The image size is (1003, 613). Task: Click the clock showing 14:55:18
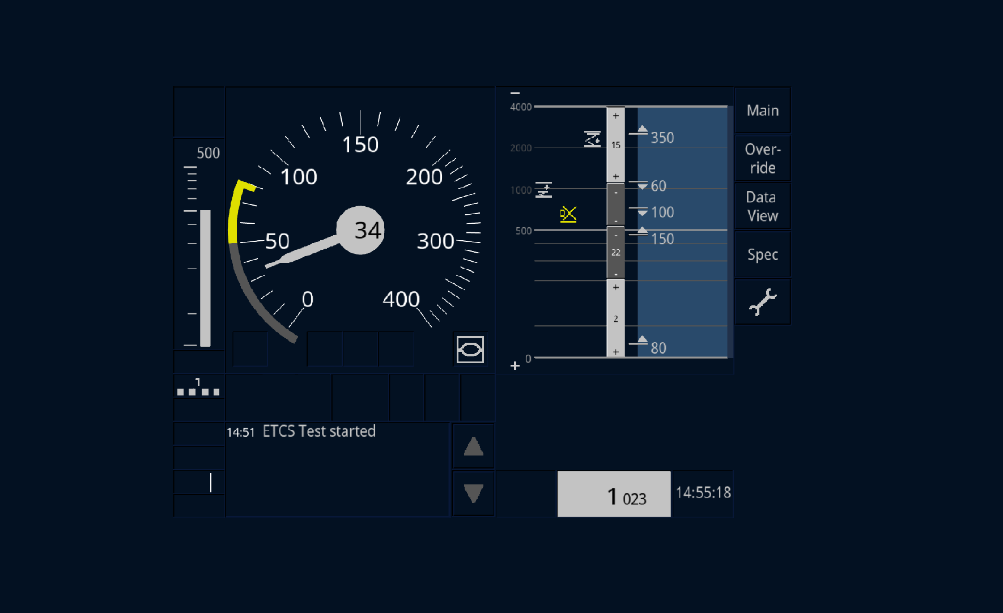click(703, 493)
